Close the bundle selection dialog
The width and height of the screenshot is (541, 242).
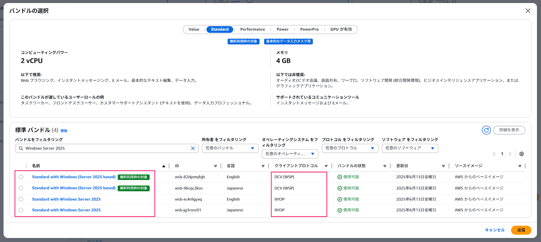528,11
